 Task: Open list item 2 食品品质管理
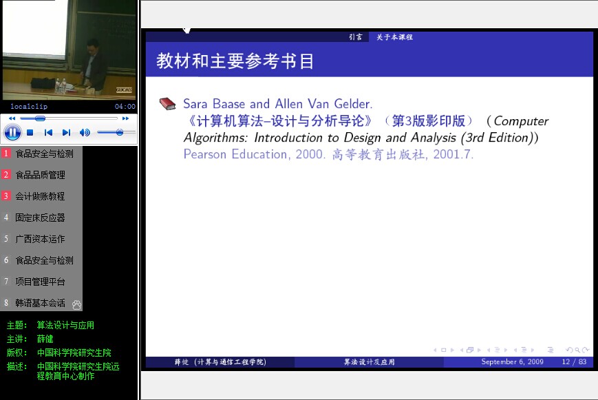[41, 175]
